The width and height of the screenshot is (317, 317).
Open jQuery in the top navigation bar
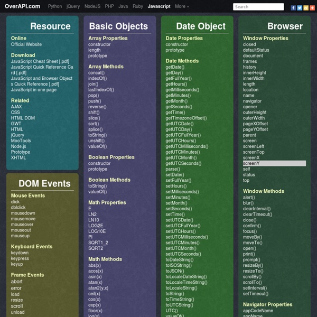73,6
